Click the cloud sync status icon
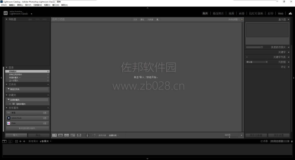This screenshot has width=295, height=160. coord(290,14)
